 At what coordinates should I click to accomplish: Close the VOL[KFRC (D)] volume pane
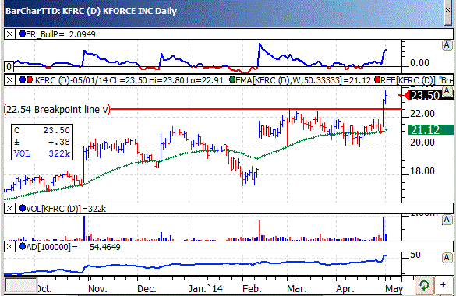click(9, 208)
